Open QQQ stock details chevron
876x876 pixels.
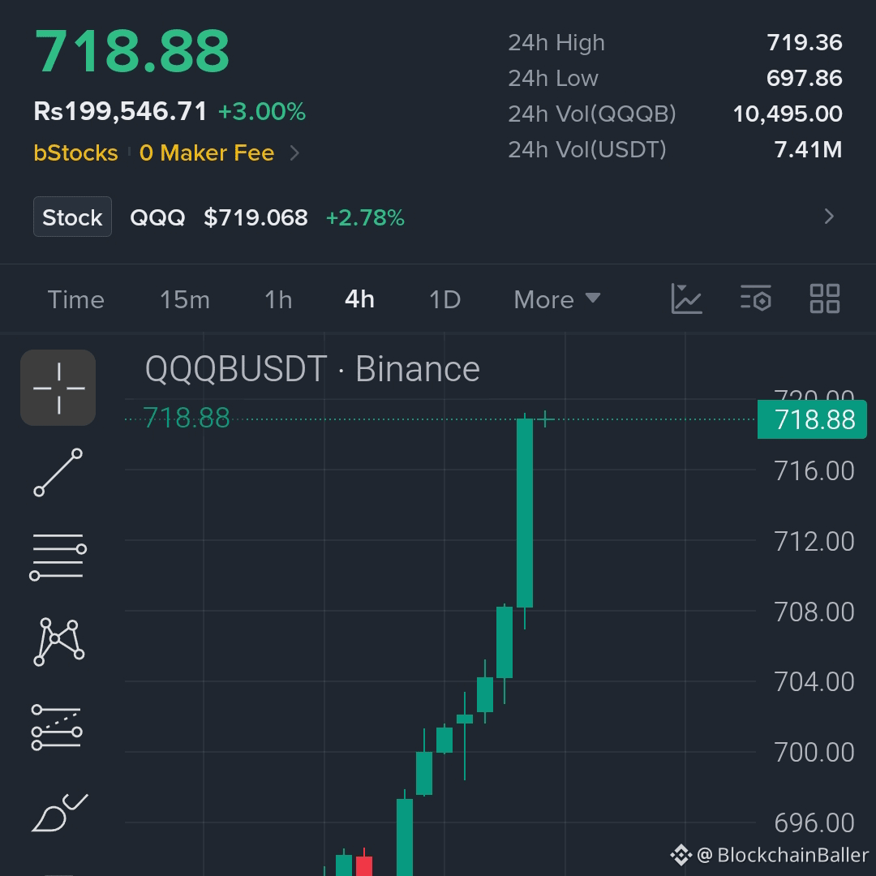coord(829,217)
